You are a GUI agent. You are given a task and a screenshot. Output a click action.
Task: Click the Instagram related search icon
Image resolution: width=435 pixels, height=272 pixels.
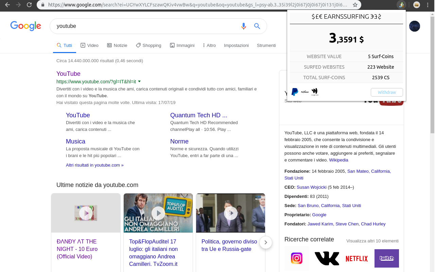click(x=297, y=258)
